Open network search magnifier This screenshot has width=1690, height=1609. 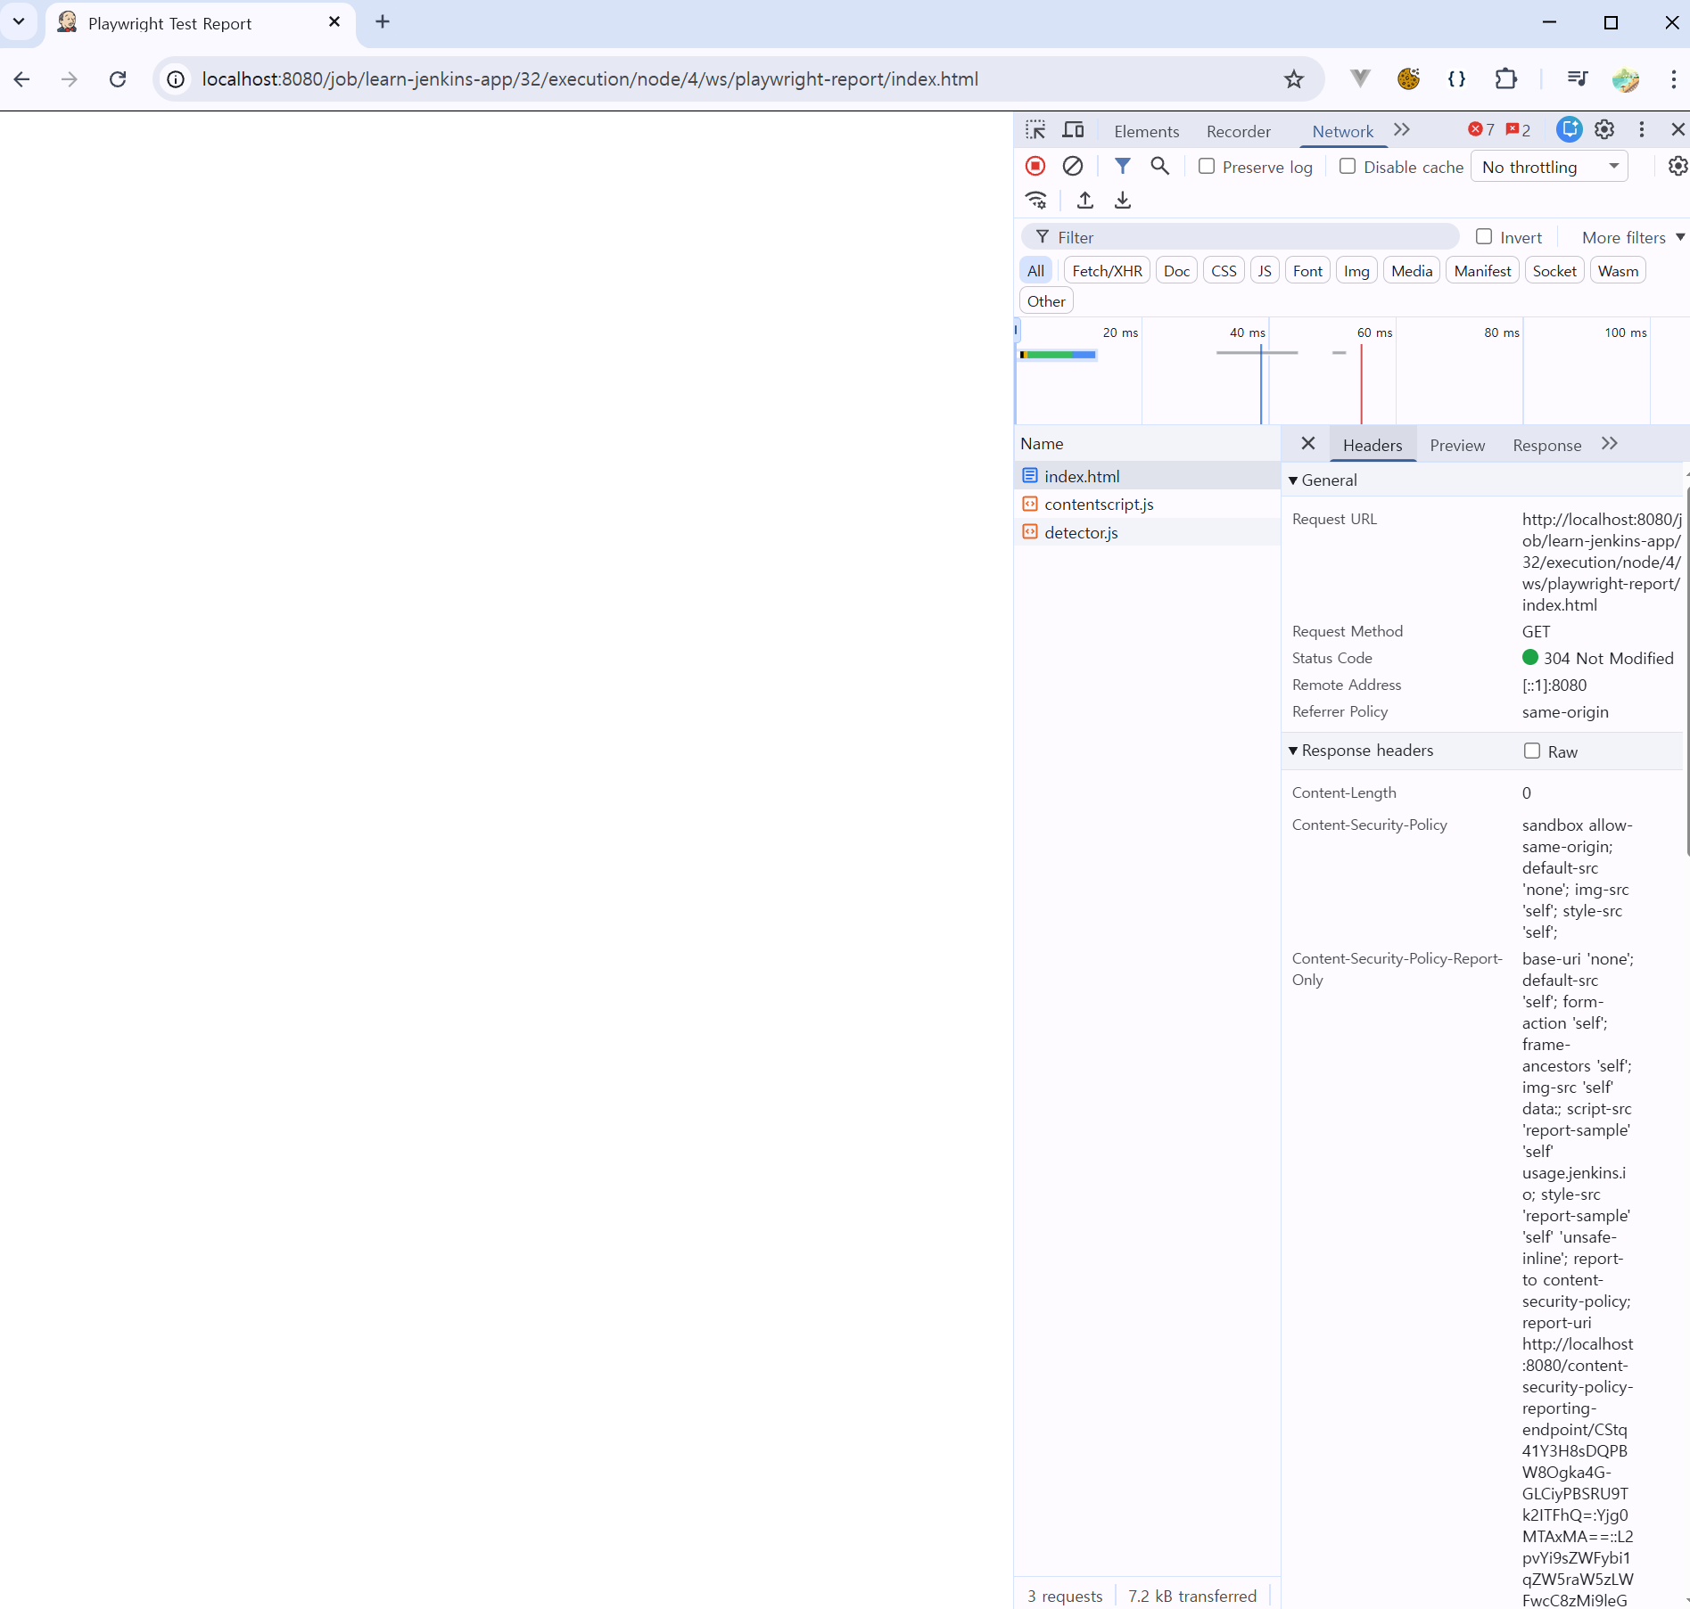click(x=1160, y=166)
